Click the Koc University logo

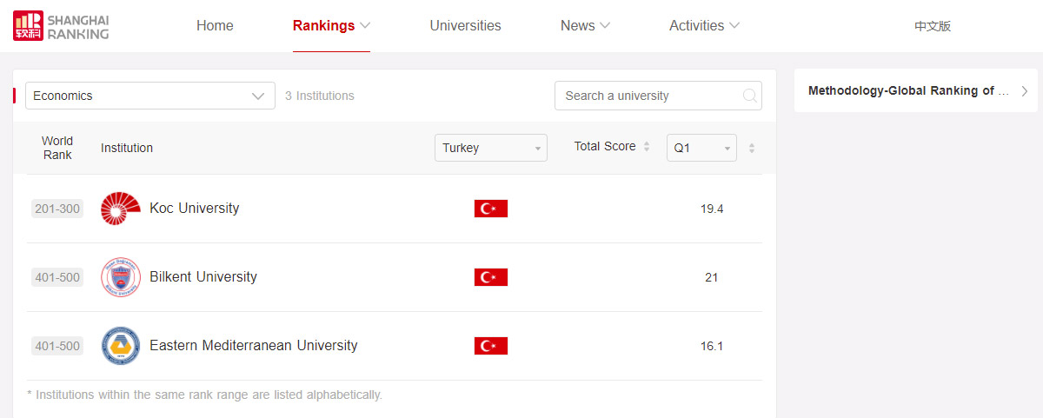click(120, 209)
